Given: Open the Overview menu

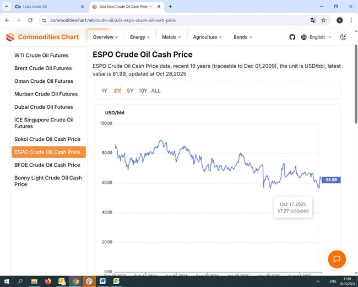Looking at the screenshot, I should coord(105,37).
